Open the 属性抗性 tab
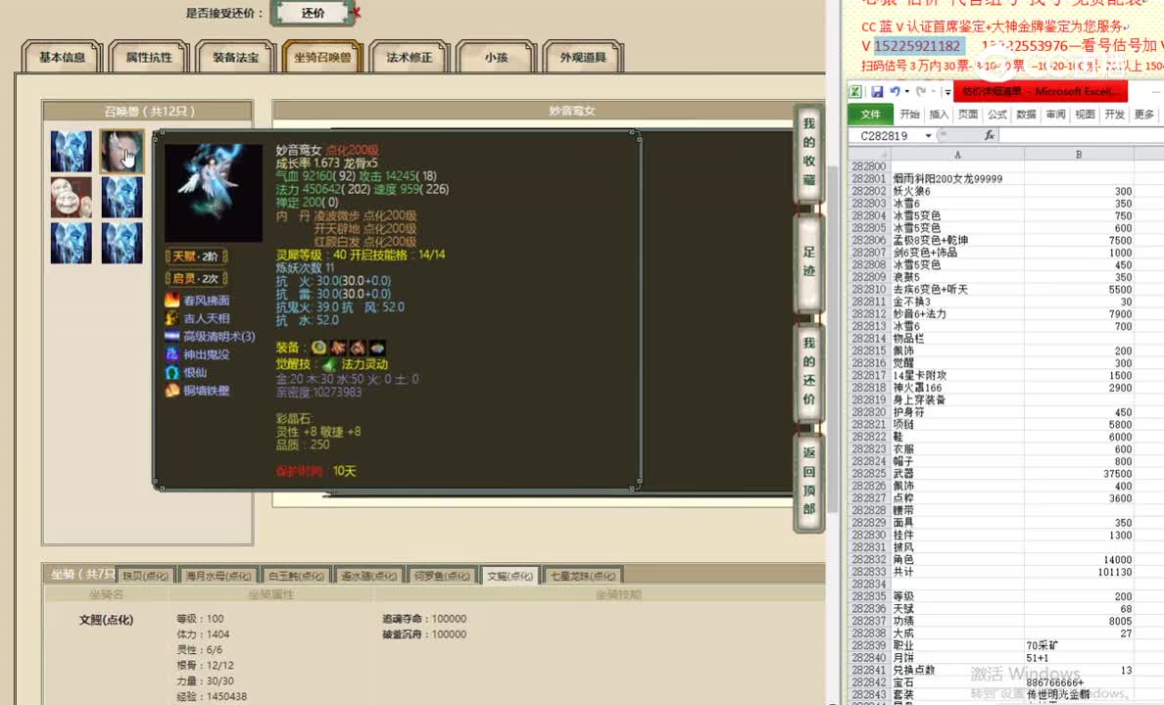Image resolution: width=1164 pixels, height=705 pixels. (149, 57)
